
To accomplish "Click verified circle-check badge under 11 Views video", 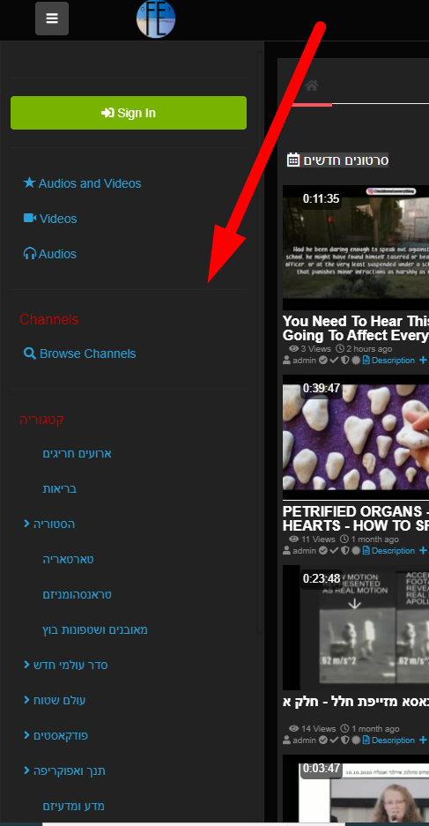I will [x=322, y=550].
